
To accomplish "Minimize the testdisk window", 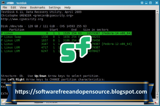I will click(146, 3).
